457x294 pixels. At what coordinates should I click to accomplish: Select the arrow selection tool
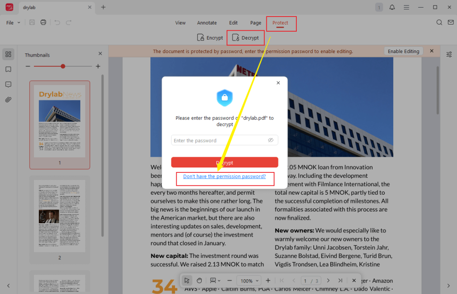(187, 280)
